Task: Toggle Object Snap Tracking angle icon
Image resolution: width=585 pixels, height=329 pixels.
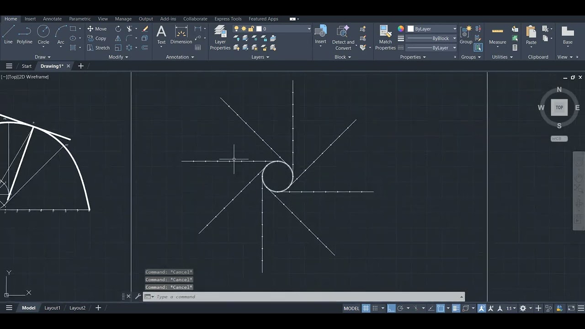Action: pyautogui.click(x=431, y=308)
